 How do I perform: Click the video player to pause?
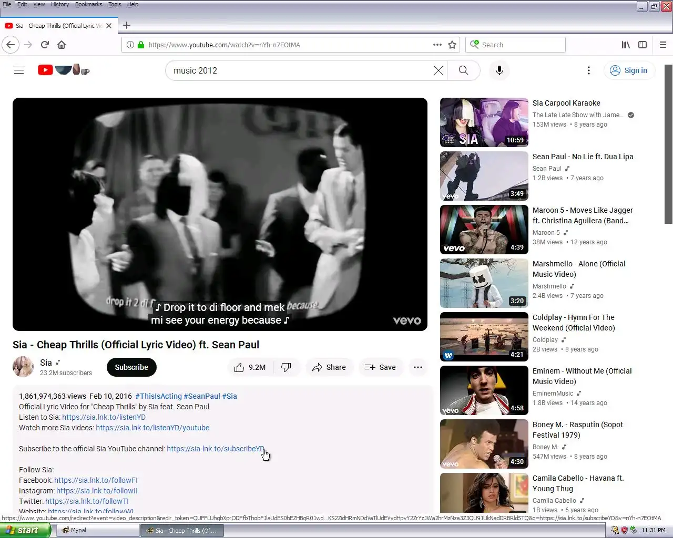(220, 214)
